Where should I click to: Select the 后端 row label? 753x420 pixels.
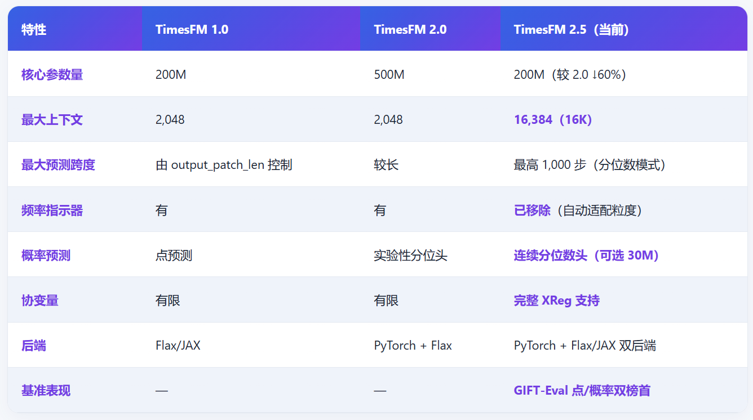pos(34,346)
